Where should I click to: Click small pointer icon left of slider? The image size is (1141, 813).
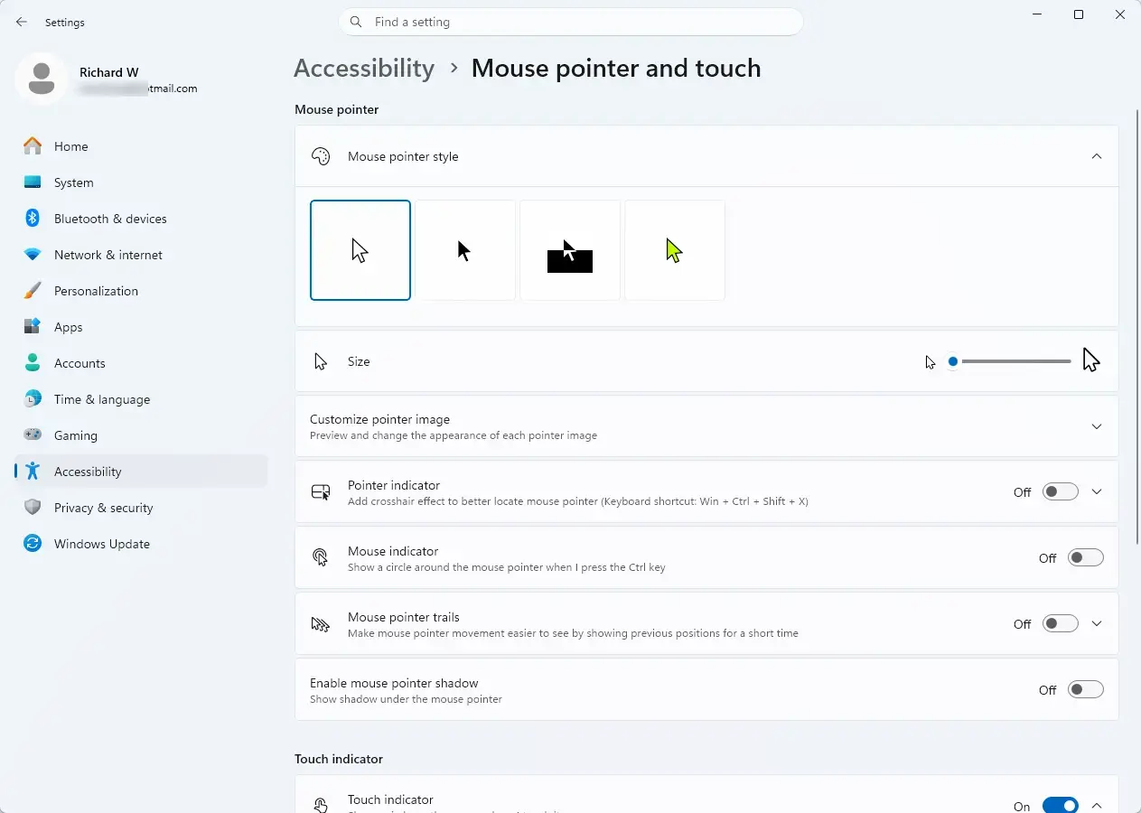[x=931, y=362]
